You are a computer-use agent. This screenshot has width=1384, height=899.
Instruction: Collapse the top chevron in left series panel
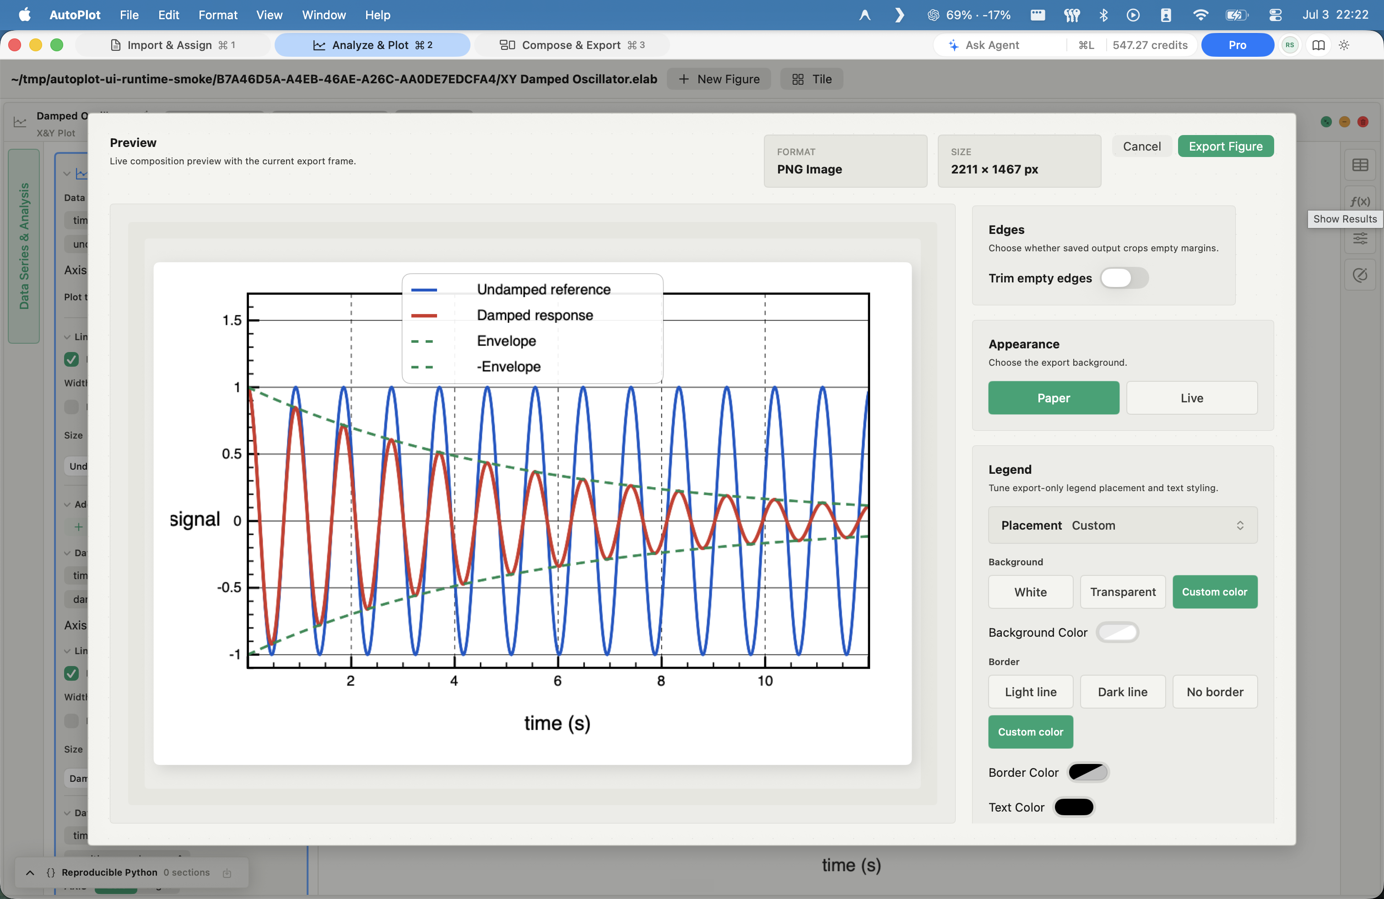(x=67, y=173)
